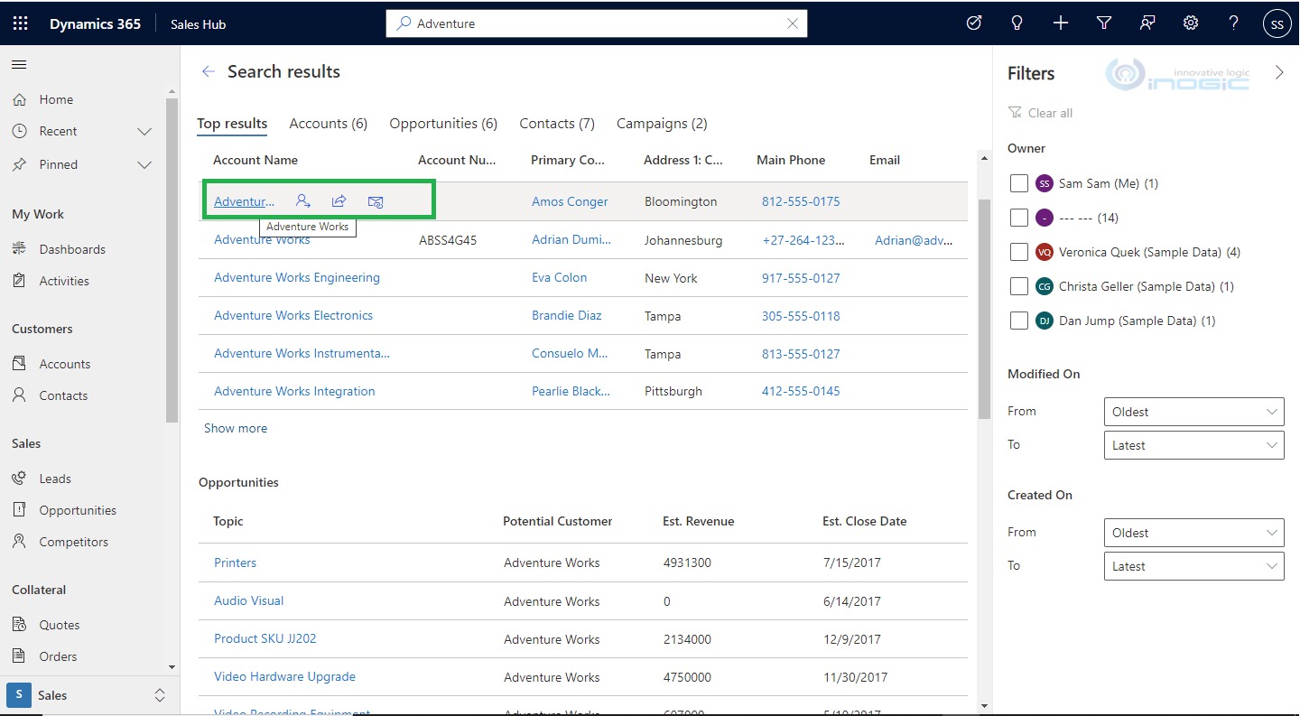The width and height of the screenshot is (1300, 716).
Task: Check the Veronica Quek owner filter
Action: tap(1019, 252)
